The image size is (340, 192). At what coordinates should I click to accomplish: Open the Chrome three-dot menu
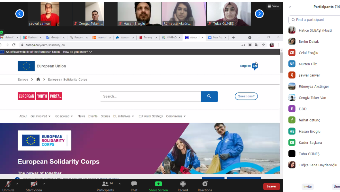click(x=279, y=45)
